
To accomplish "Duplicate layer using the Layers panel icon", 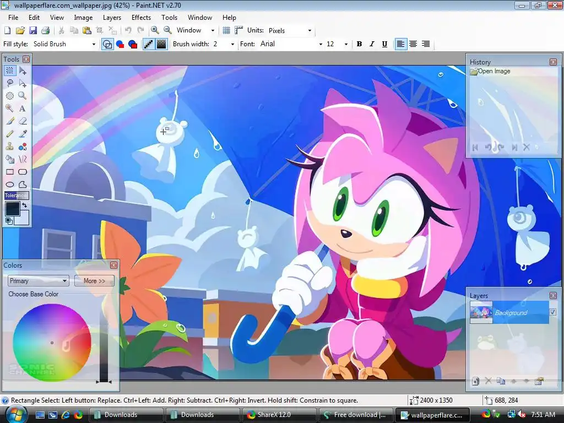I will click(501, 381).
